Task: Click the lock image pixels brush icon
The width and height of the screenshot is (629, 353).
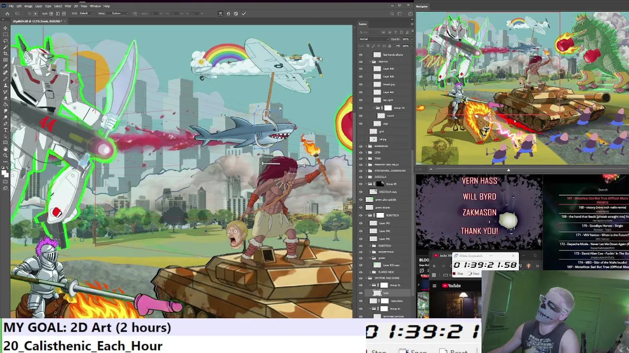Action: tap(373, 46)
